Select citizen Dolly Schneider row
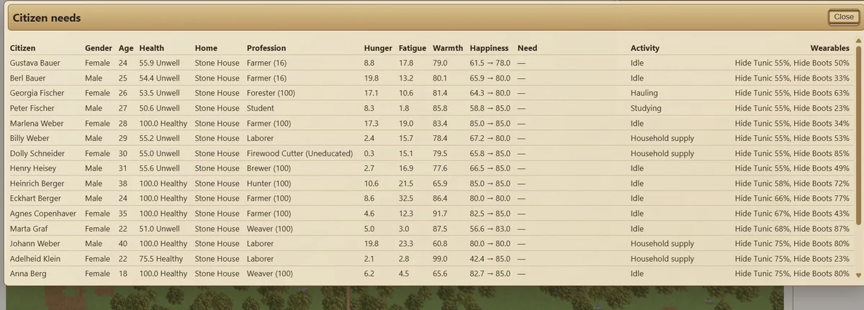The width and height of the screenshot is (864, 310). point(430,153)
